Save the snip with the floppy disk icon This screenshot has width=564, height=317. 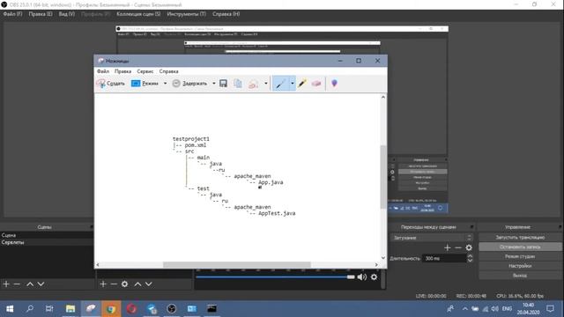(x=223, y=84)
